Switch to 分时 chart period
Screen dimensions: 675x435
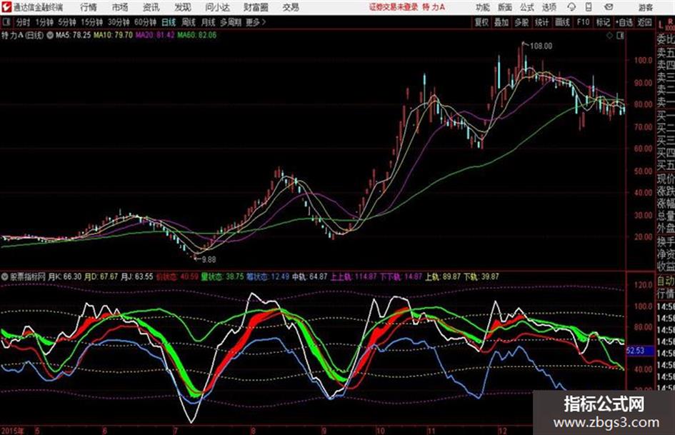tap(24, 22)
